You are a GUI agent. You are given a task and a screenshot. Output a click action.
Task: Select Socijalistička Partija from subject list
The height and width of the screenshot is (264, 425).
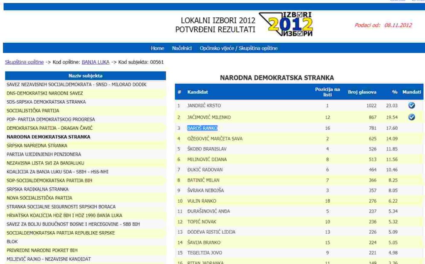pos(33,111)
